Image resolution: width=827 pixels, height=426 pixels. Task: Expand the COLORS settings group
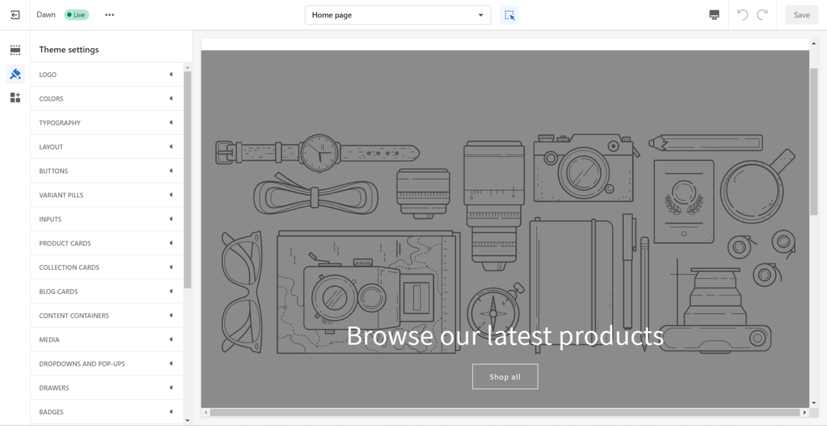[106, 98]
